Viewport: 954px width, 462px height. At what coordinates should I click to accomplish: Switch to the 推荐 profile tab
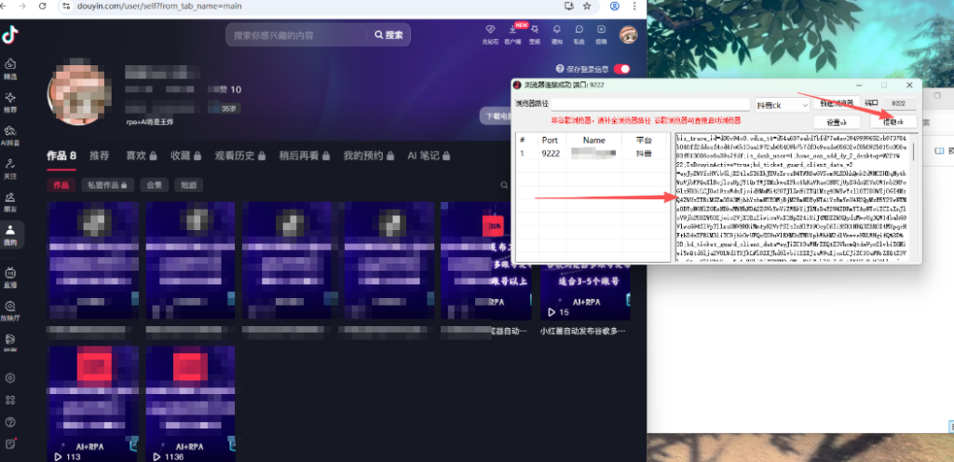pyautogui.click(x=99, y=156)
